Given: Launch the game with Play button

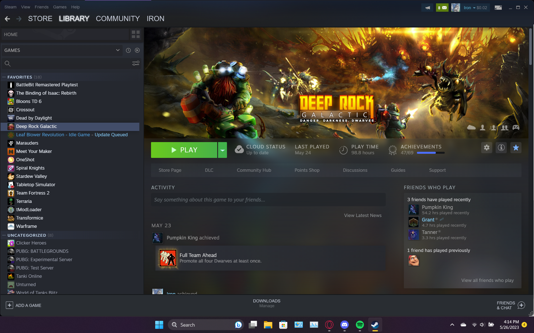Looking at the screenshot, I should coord(184,150).
